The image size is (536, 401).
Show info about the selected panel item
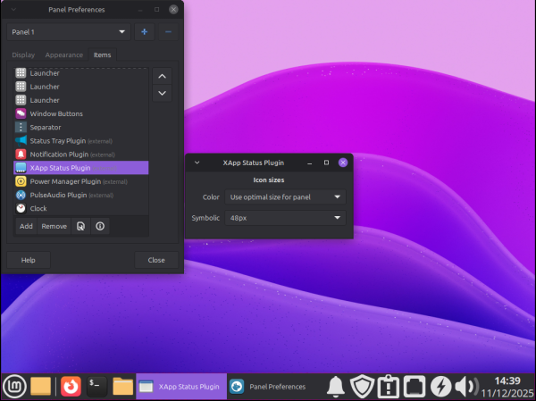click(x=100, y=226)
